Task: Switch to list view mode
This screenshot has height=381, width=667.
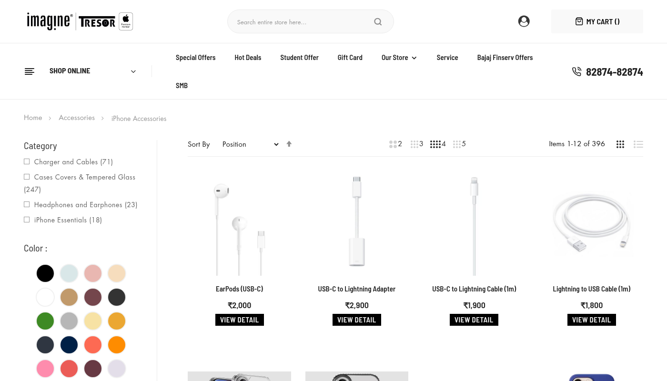Action: [638, 144]
